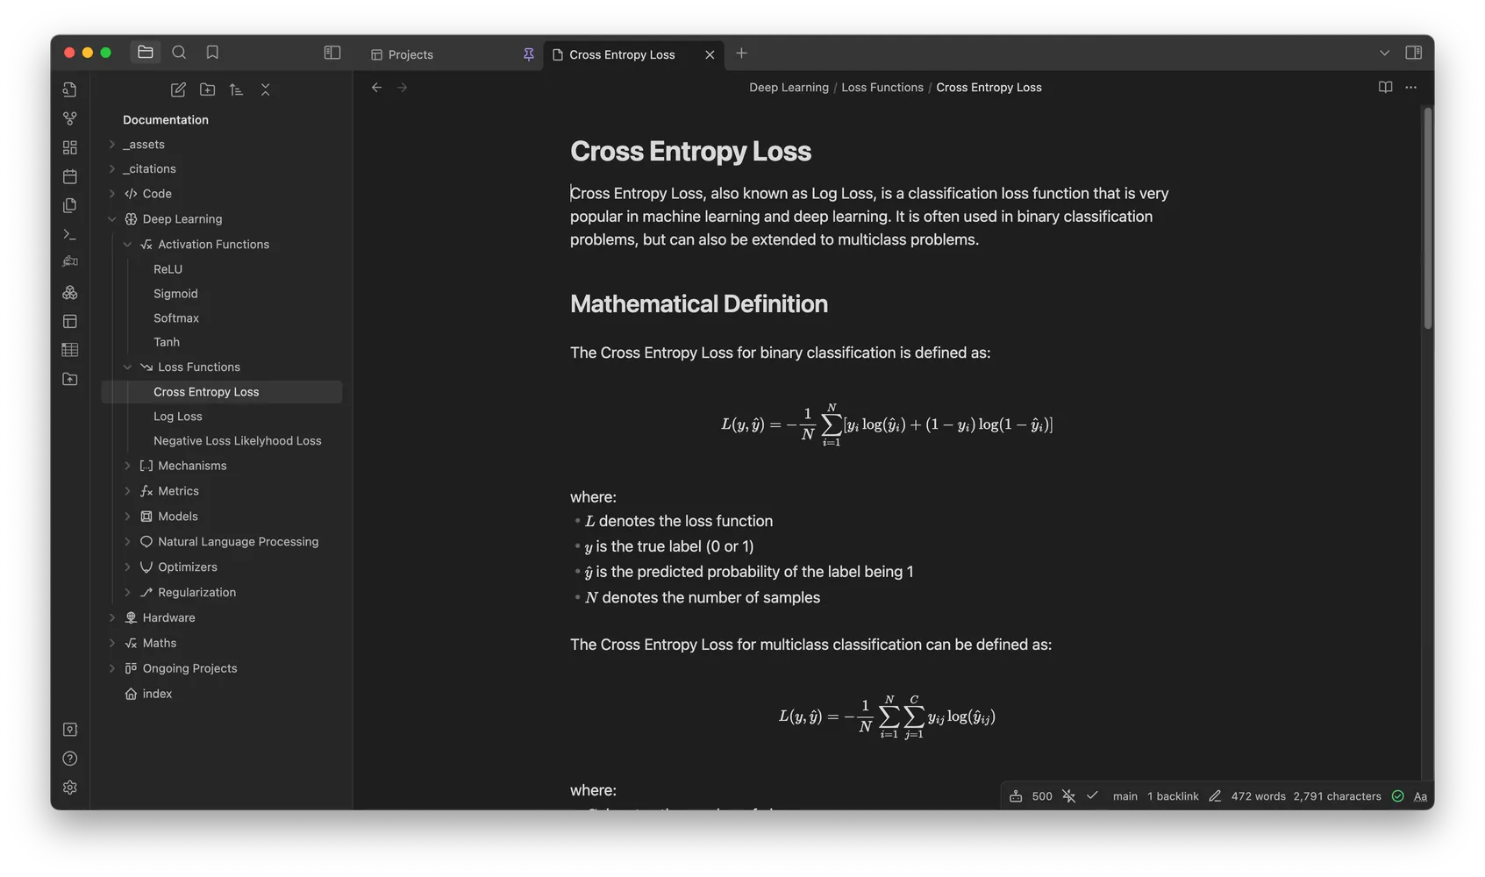Open graph view from ribbon
This screenshot has width=1485, height=877.
[70, 118]
